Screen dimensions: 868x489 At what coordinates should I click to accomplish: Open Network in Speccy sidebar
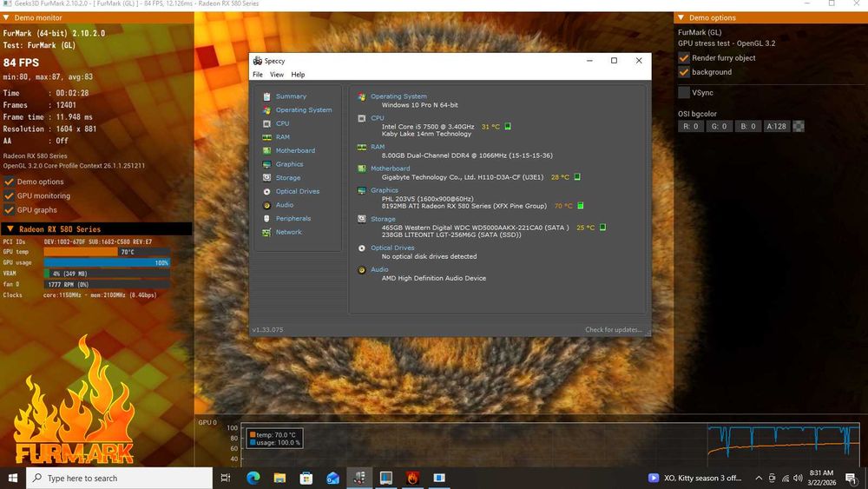coord(288,232)
